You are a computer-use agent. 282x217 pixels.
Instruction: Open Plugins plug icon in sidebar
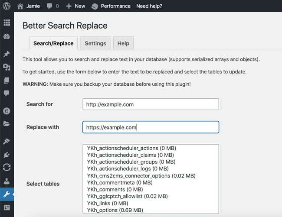coord(7,155)
